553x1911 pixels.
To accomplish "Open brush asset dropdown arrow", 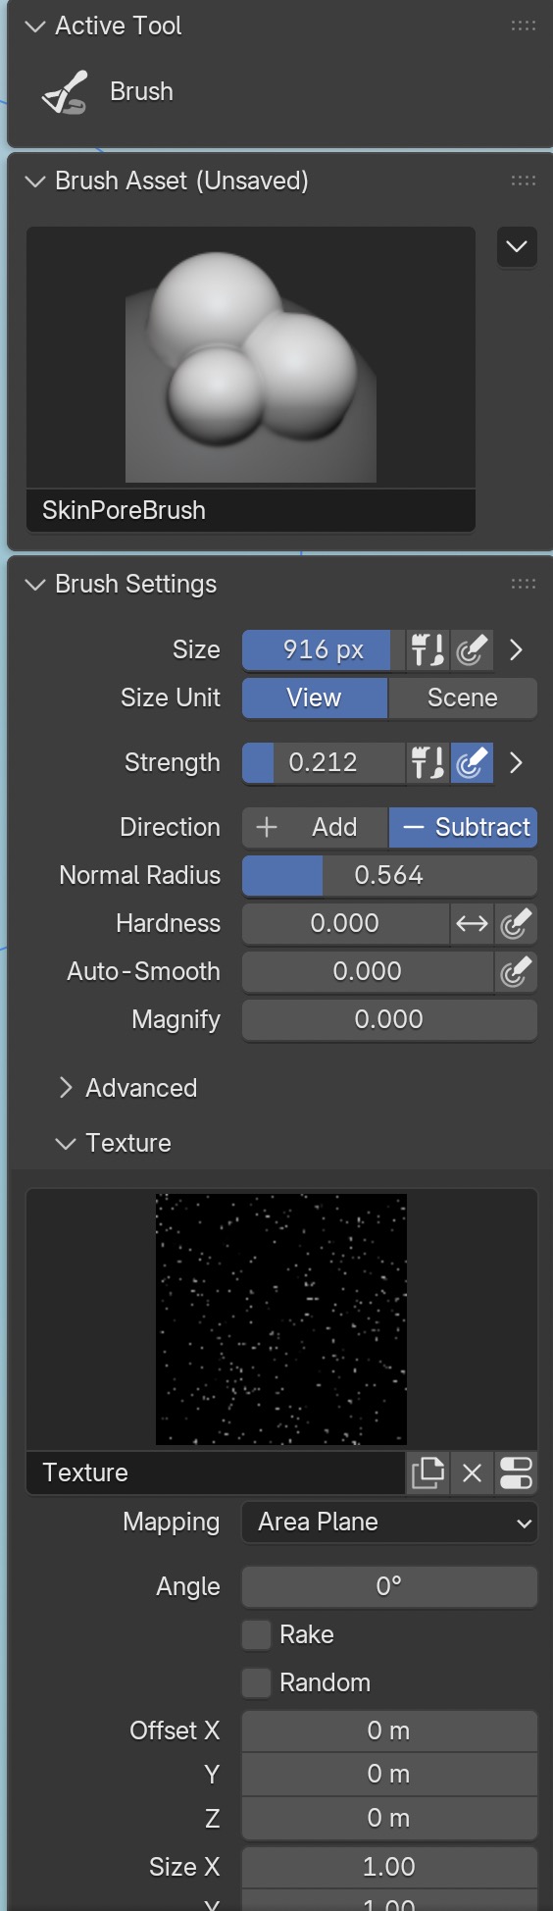I will (x=517, y=246).
